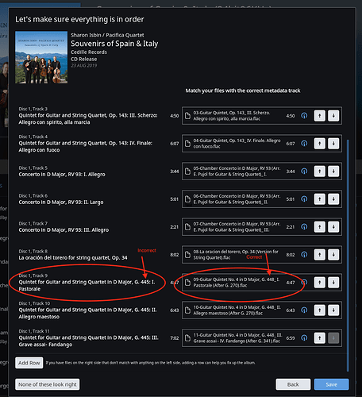Viewport: 362px width, 397px height.
Task: Click the Souvenirs of Spain & Italy album cover
Action: [x=41, y=57]
